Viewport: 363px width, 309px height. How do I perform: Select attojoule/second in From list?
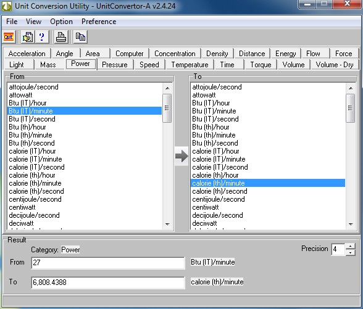[x=85, y=87]
